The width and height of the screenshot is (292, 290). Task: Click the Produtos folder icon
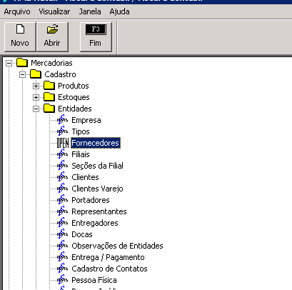coord(49,86)
